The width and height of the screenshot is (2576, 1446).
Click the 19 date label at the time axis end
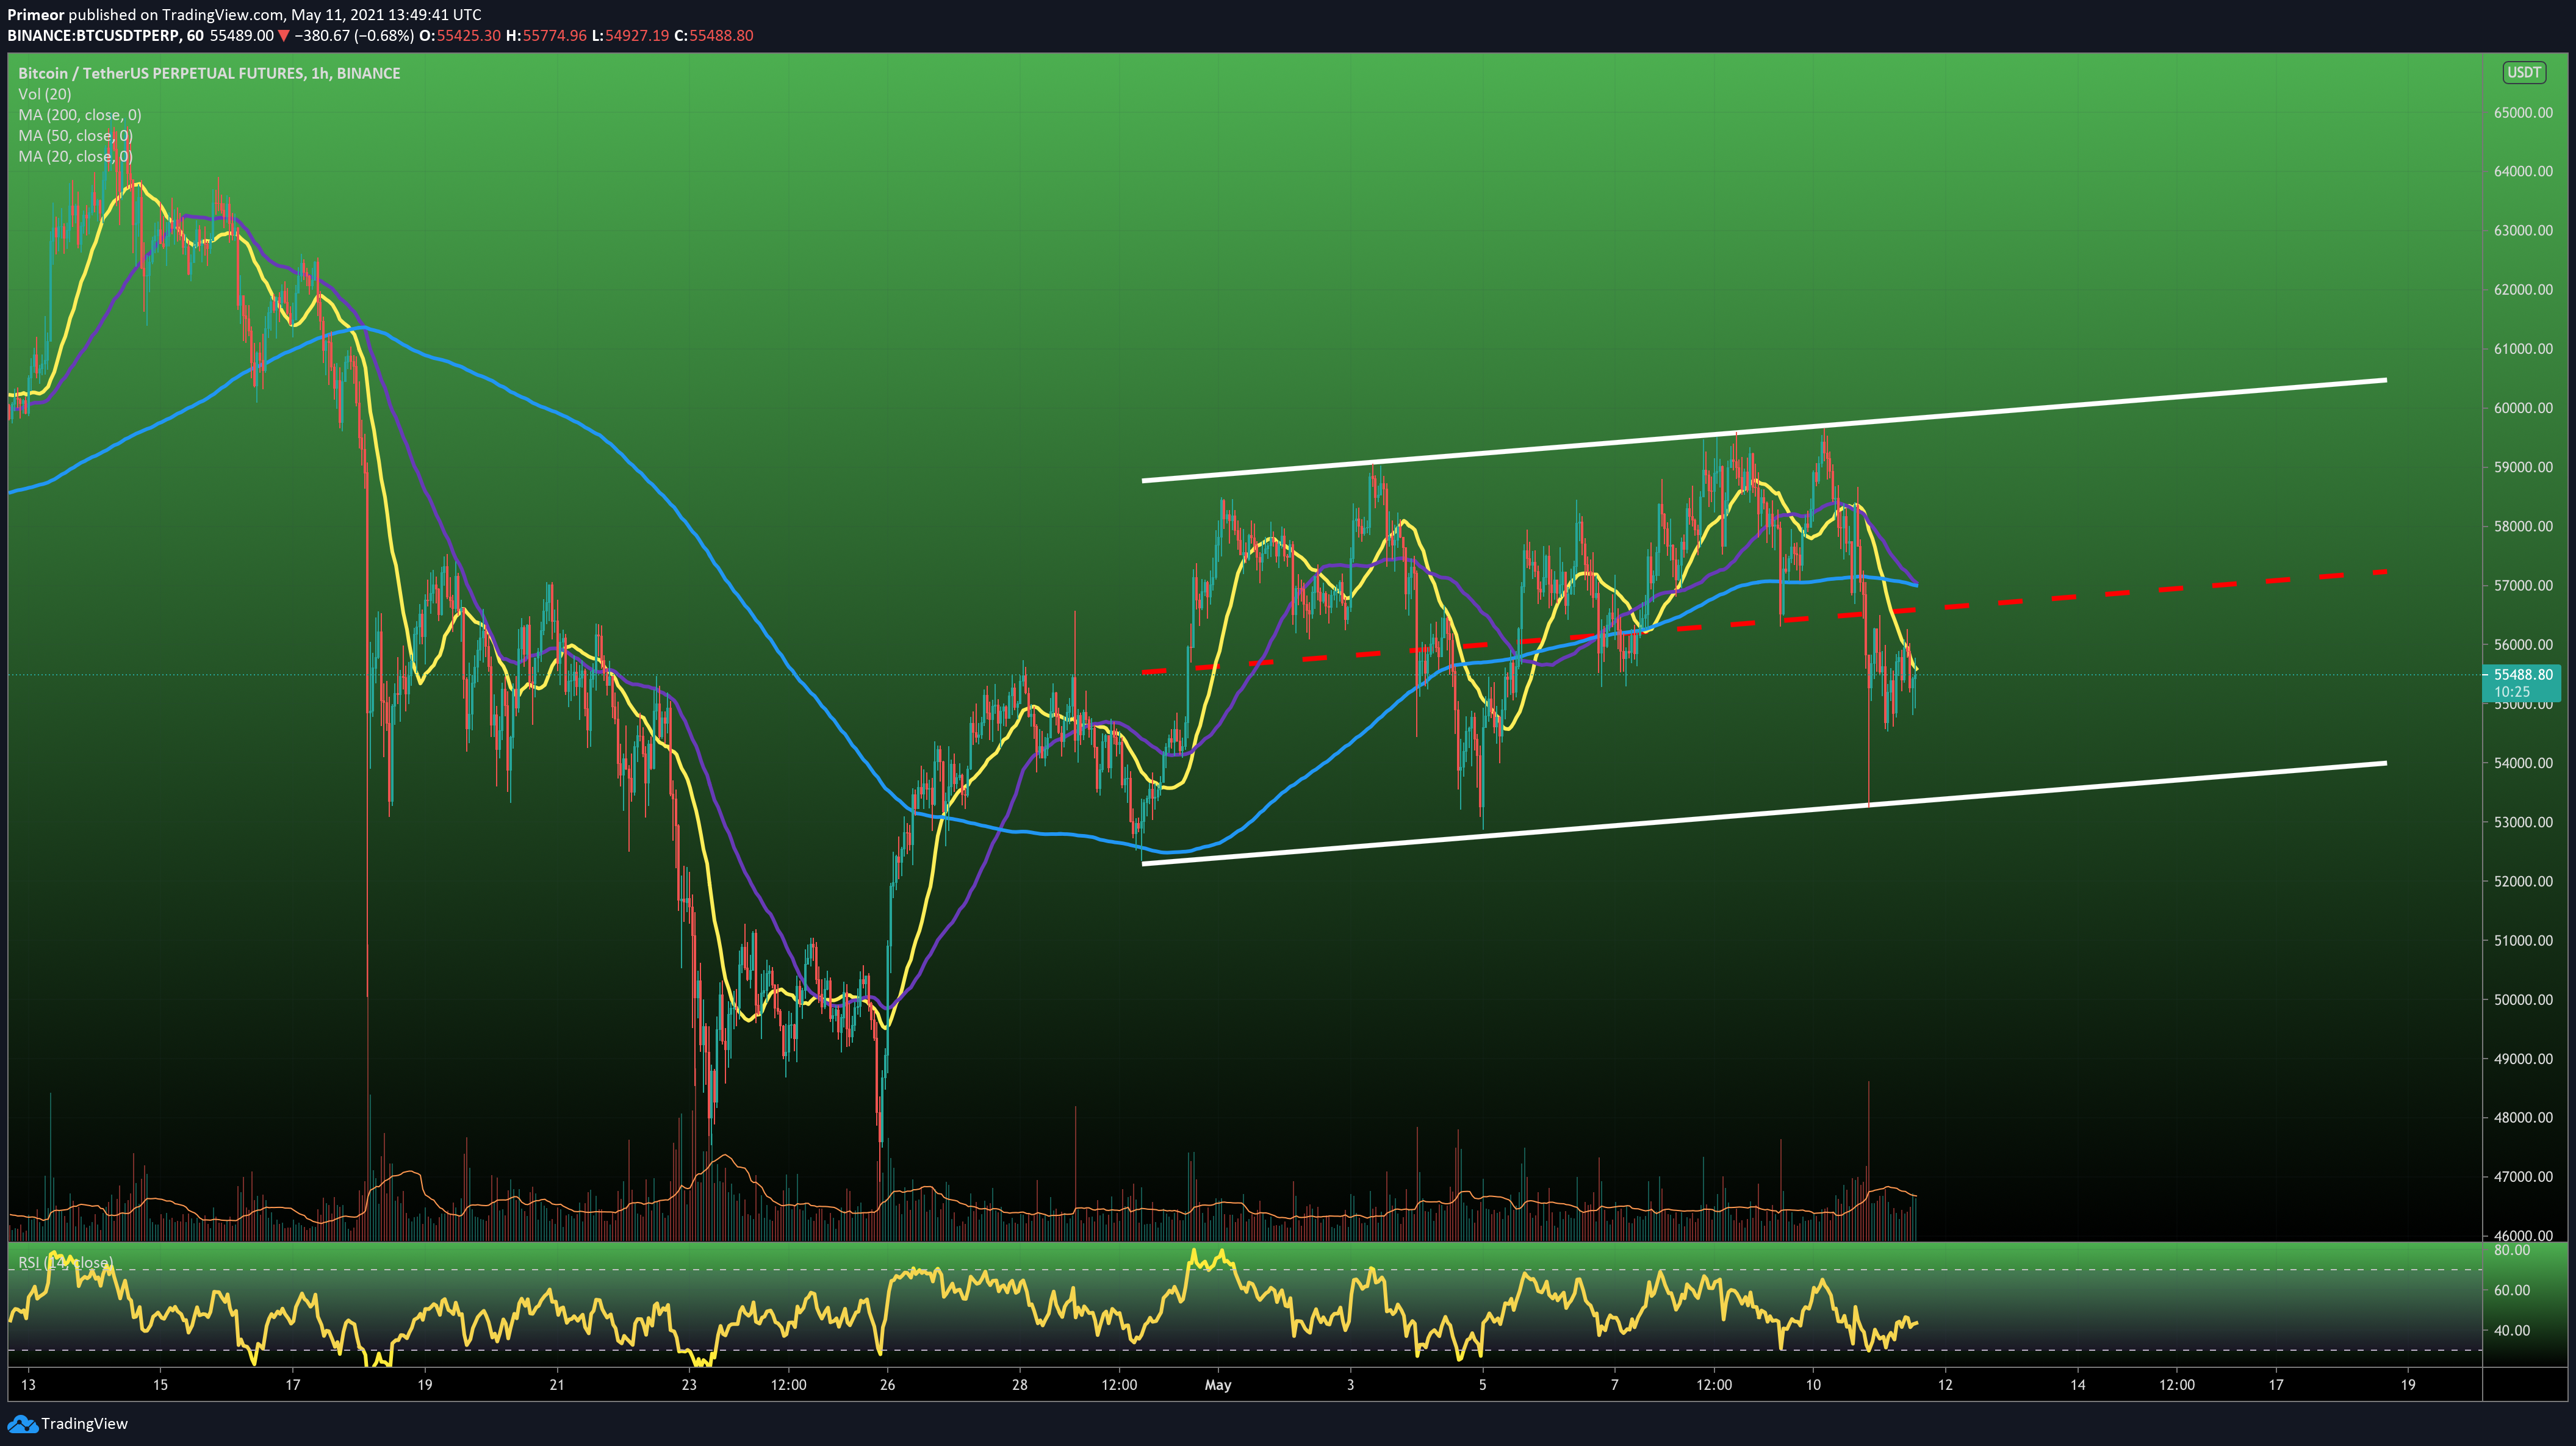coord(2408,1386)
